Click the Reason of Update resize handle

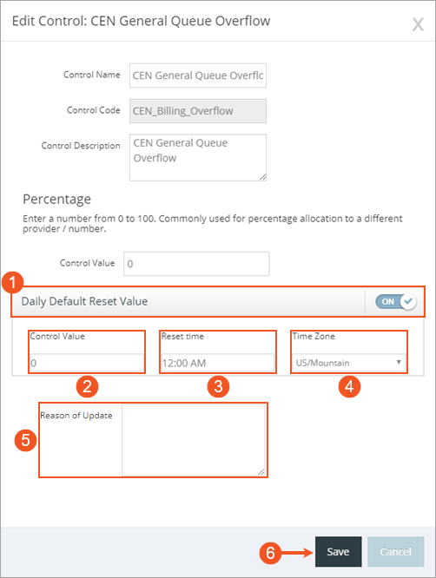pyautogui.click(x=261, y=472)
